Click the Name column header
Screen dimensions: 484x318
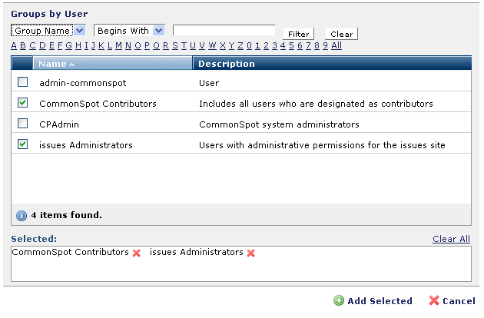pos(52,64)
